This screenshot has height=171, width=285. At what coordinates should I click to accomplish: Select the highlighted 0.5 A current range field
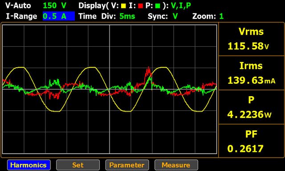(x=59, y=16)
